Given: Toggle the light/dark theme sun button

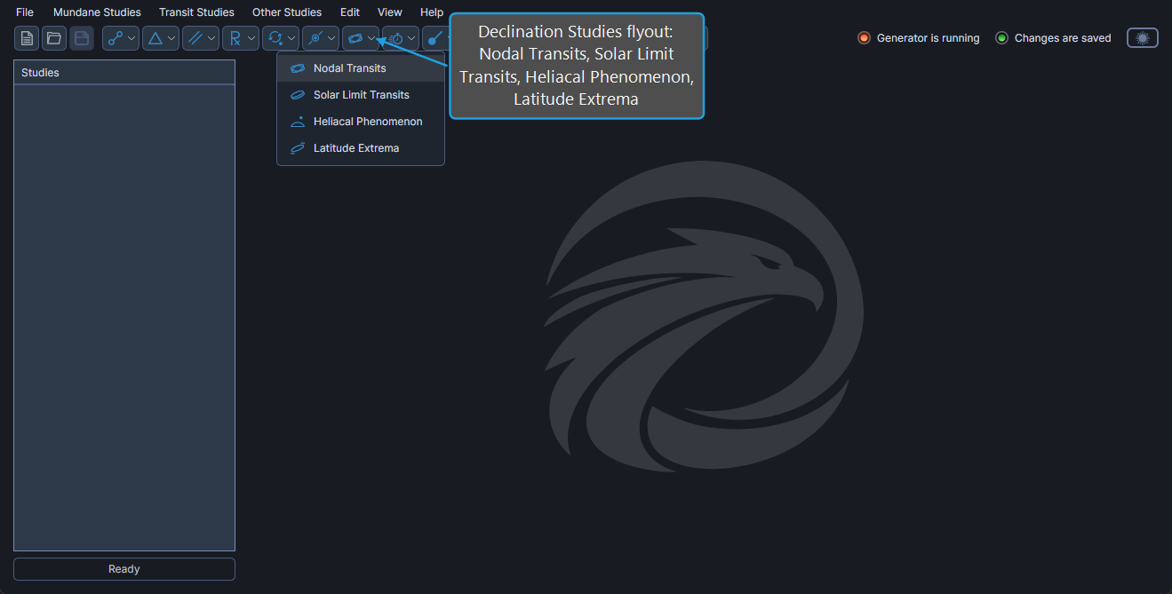Looking at the screenshot, I should coord(1143,38).
